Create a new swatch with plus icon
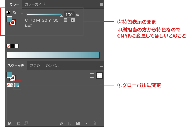The height and width of the screenshot is (127, 186). click(86, 124)
